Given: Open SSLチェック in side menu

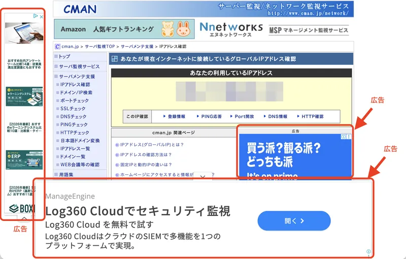Looking at the screenshot, I should (x=73, y=108).
